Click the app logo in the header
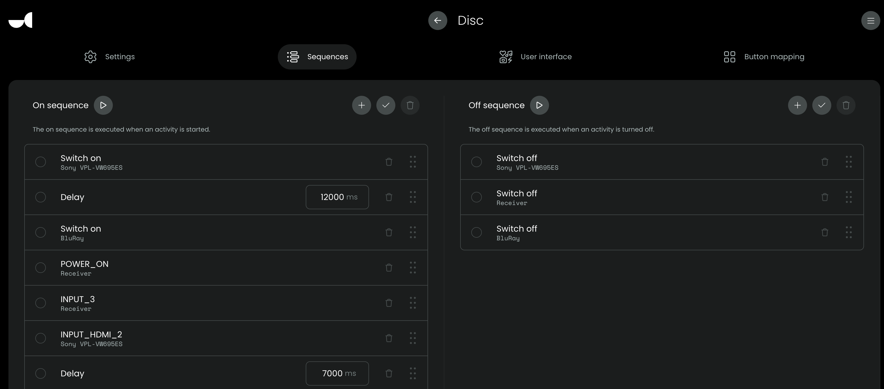This screenshot has height=389, width=884. click(x=20, y=20)
